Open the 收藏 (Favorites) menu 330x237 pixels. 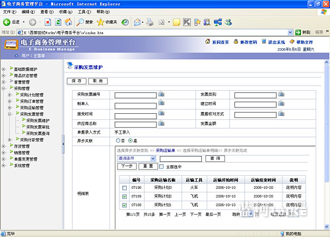click(x=65, y=12)
